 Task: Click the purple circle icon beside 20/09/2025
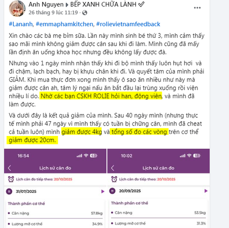(x=112, y=191)
